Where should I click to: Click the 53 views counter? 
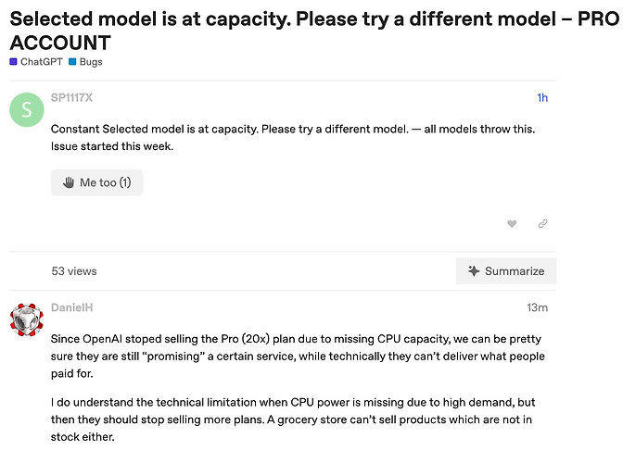74,271
